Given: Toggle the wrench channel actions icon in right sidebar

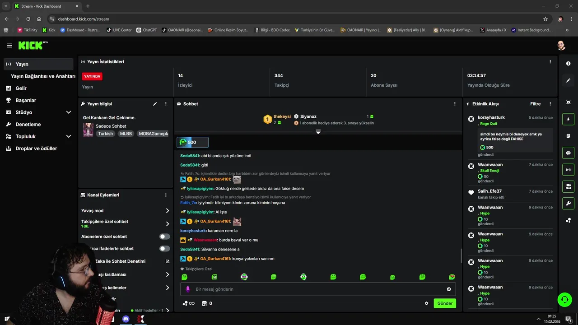Looking at the screenshot, I should pos(568,203).
